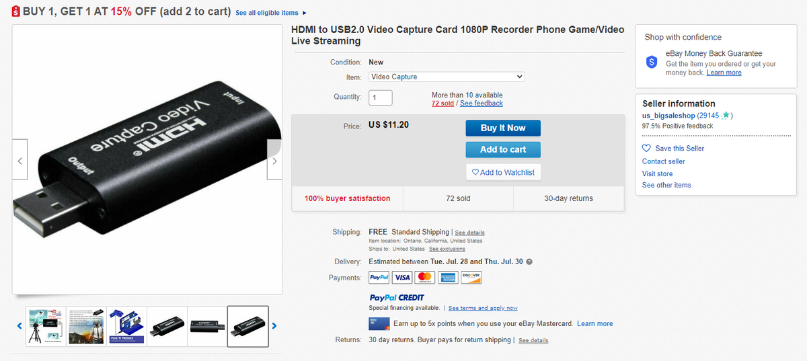Image resolution: width=807 pixels, height=361 pixels.
Task: Click the 72 sold red link
Action: click(x=443, y=104)
